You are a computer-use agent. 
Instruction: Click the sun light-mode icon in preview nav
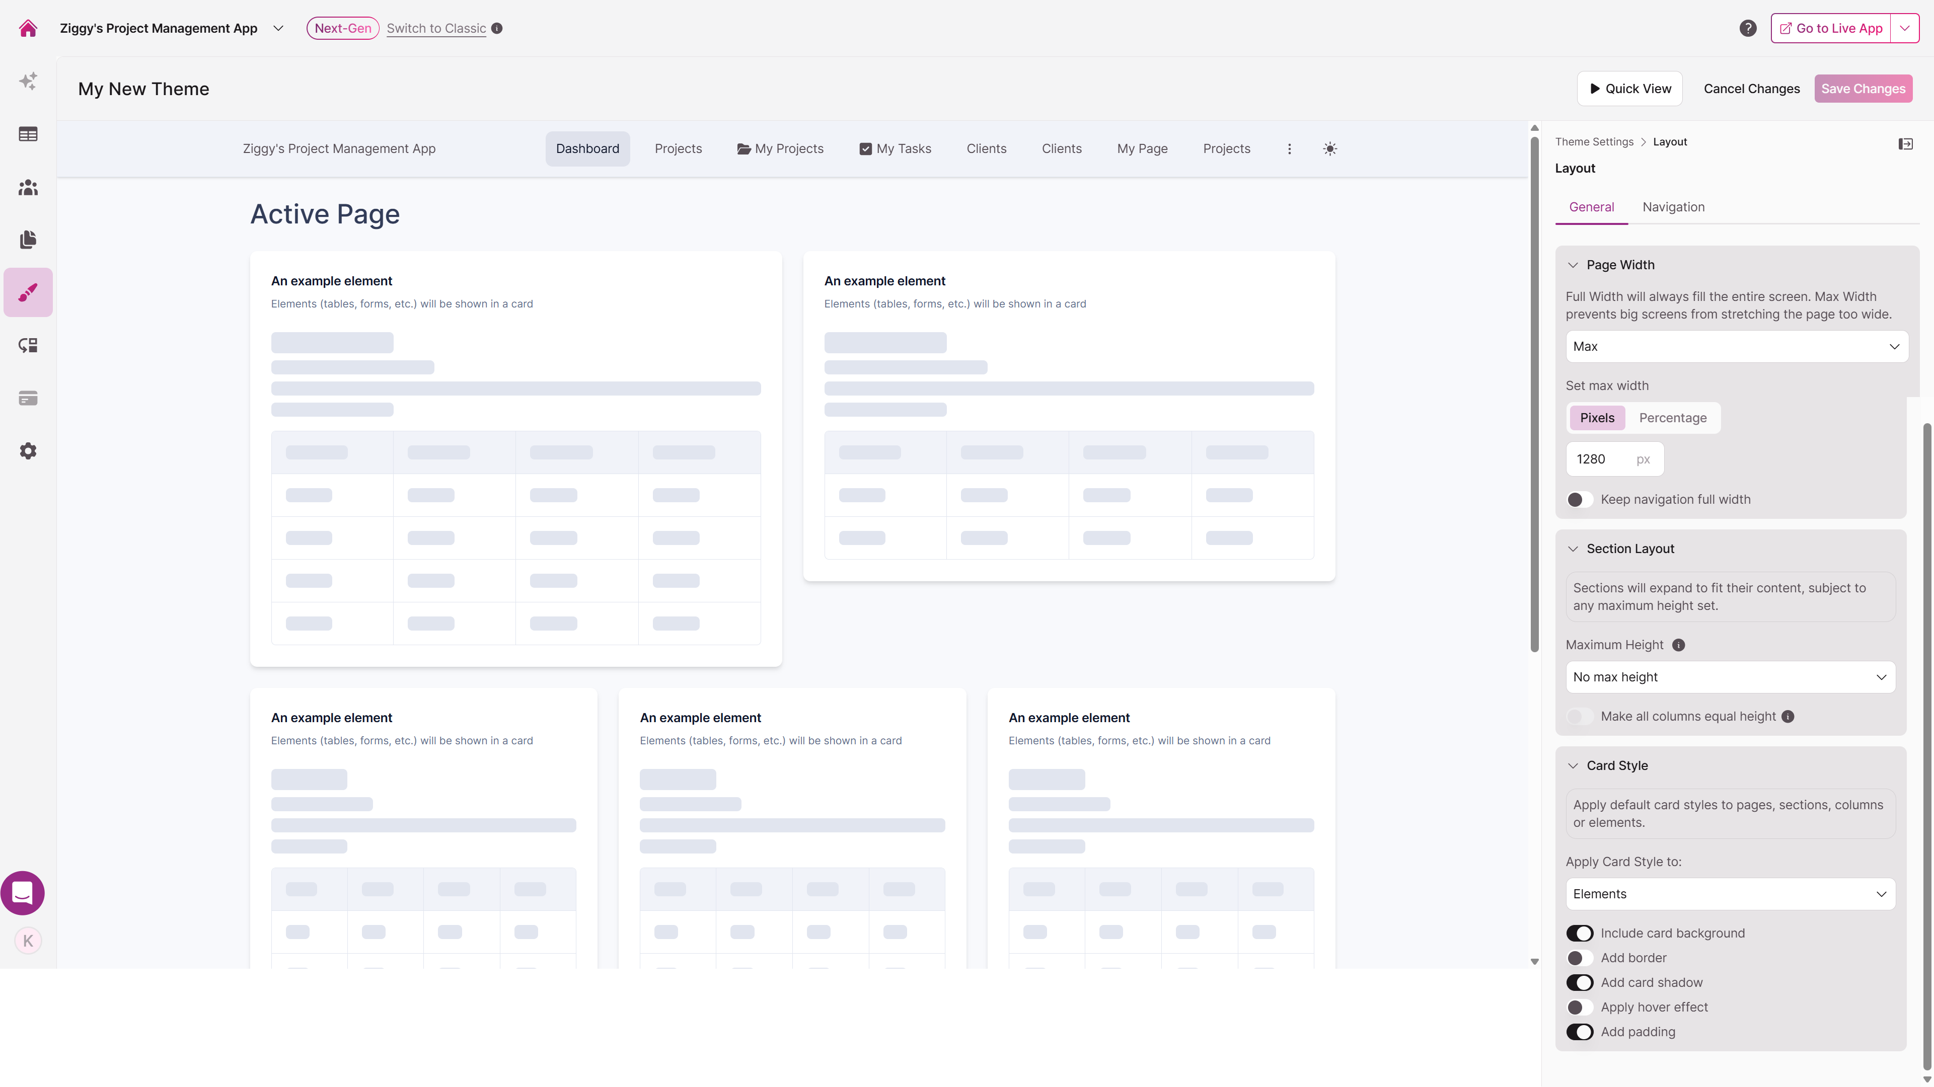(1329, 148)
